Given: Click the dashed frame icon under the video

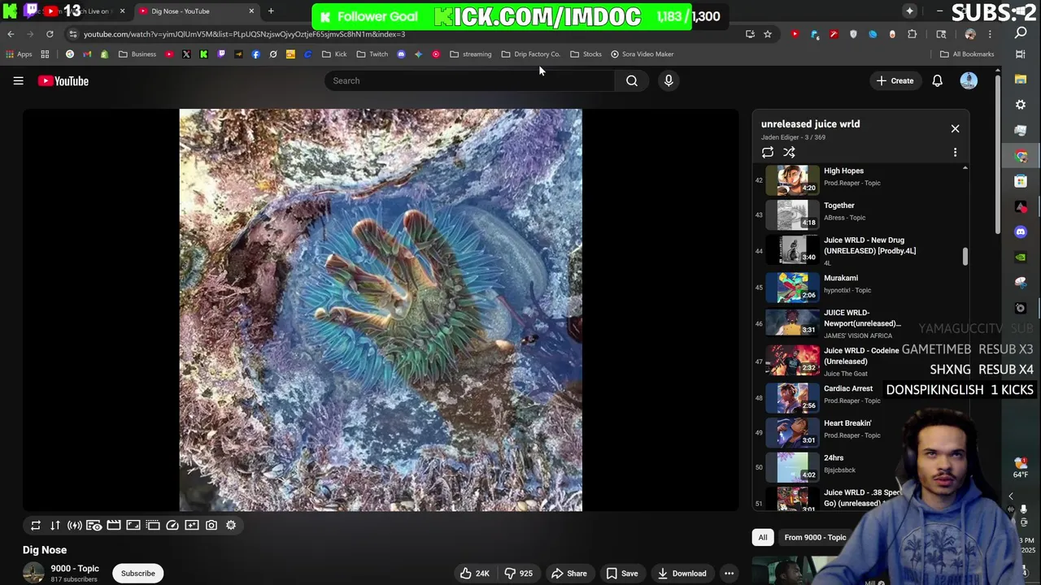Looking at the screenshot, I should click(x=153, y=525).
